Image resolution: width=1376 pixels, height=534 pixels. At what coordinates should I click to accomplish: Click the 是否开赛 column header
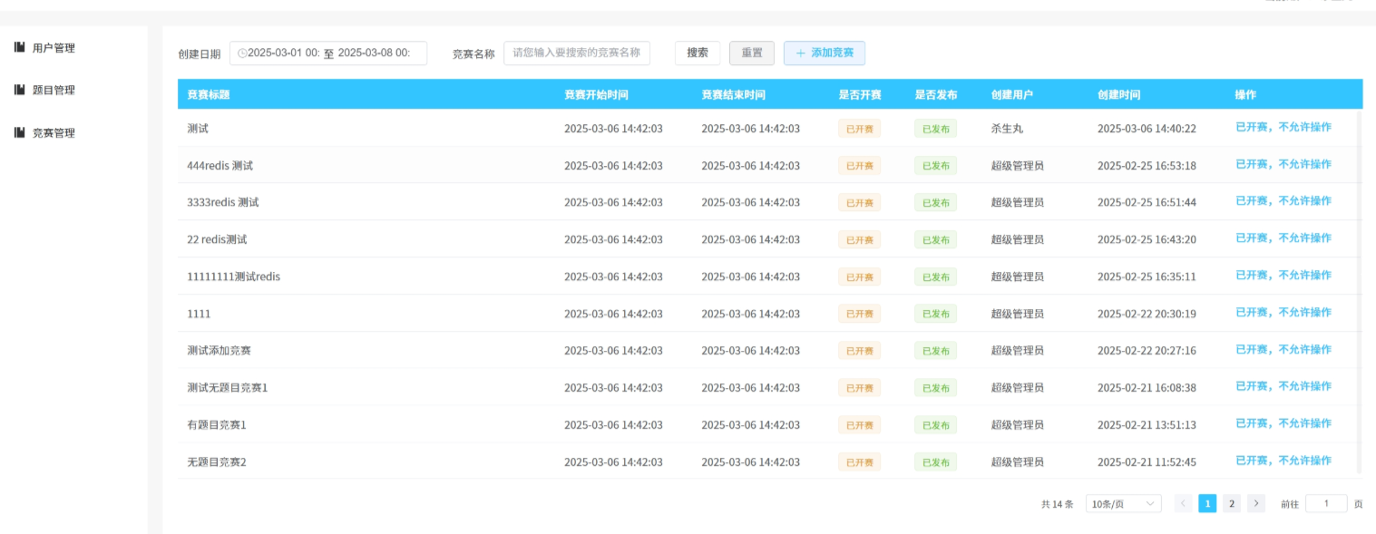point(859,95)
